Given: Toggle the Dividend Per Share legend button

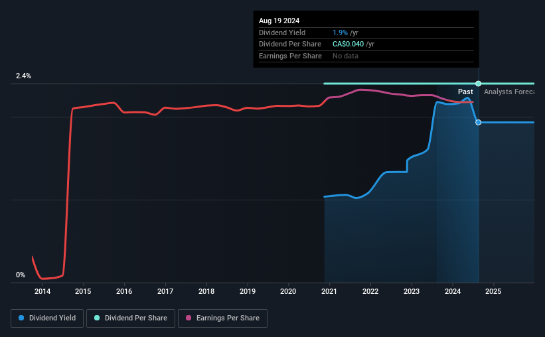Looking at the screenshot, I should click(131, 318).
